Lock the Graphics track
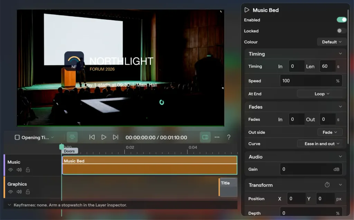354x220 pixels. click(28, 192)
